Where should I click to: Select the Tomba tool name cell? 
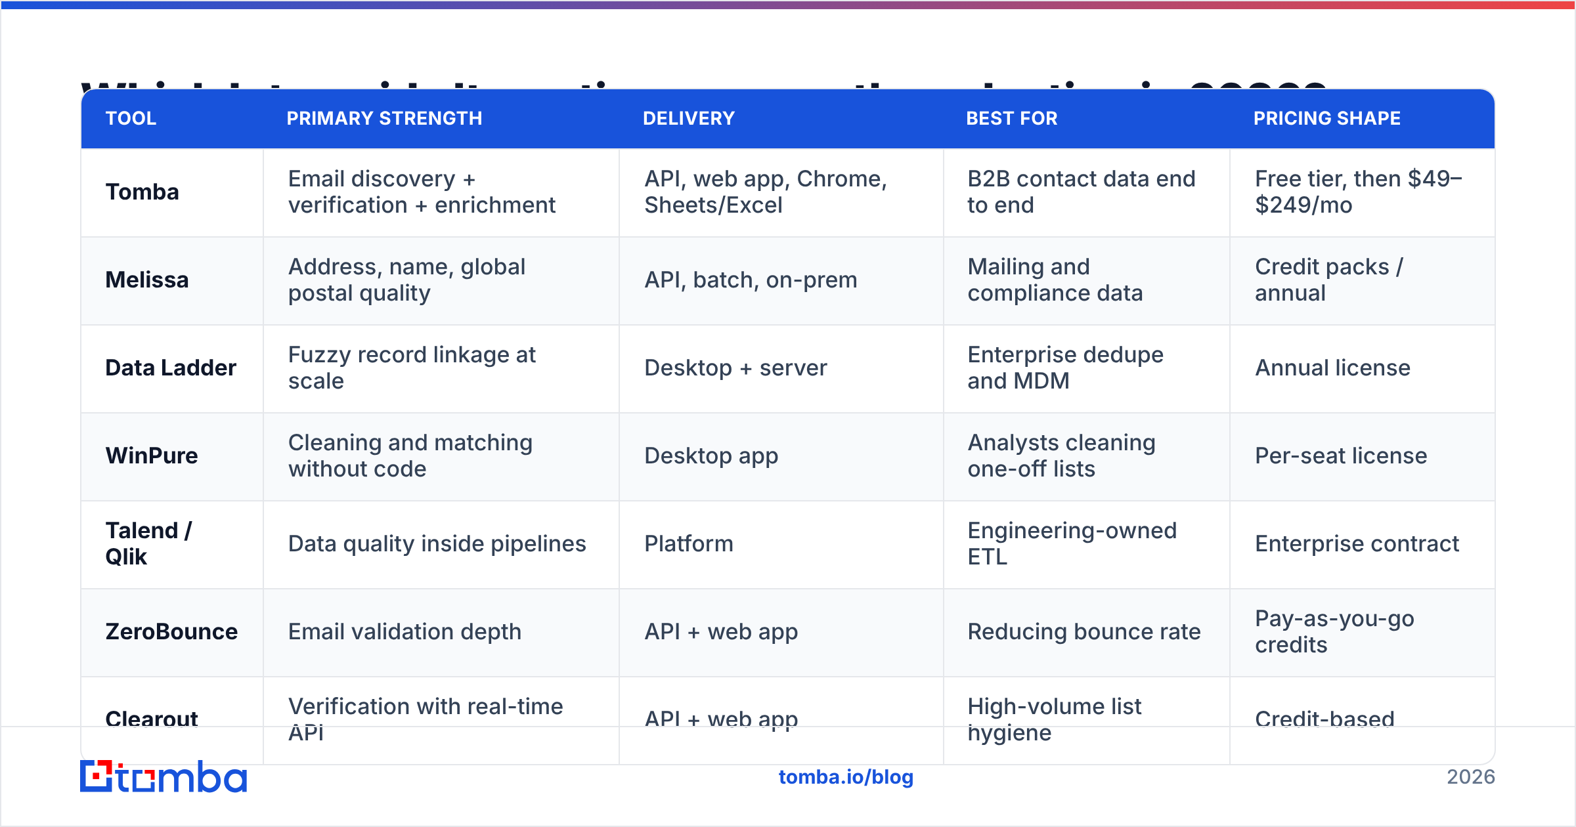coord(172,192)
